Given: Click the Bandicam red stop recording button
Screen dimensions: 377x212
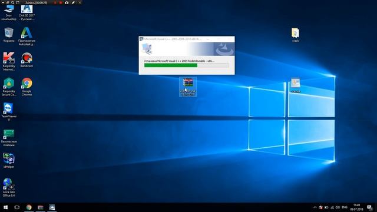Looking at the screenshot, I should point(61,2).
